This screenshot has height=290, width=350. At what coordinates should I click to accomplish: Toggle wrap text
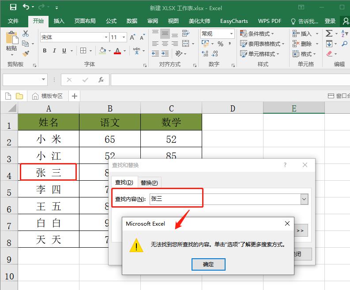(x=186, y=33)
